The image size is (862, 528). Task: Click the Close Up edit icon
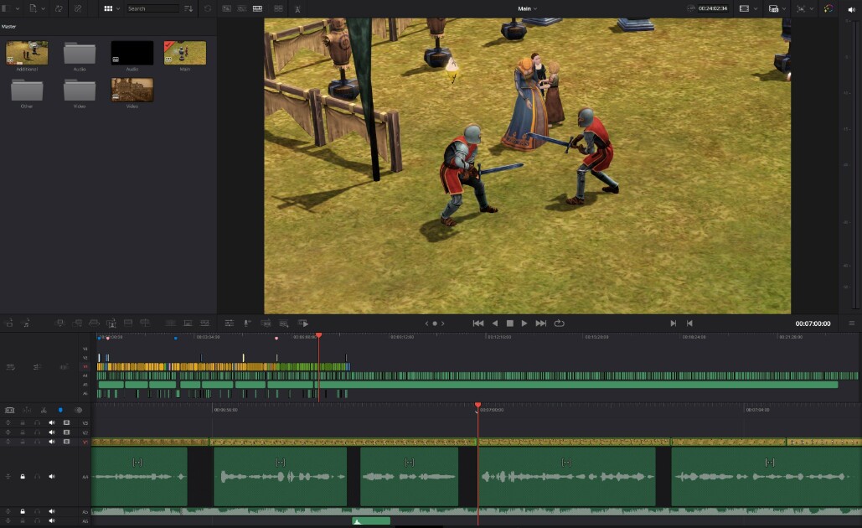(x=111, y=323)
